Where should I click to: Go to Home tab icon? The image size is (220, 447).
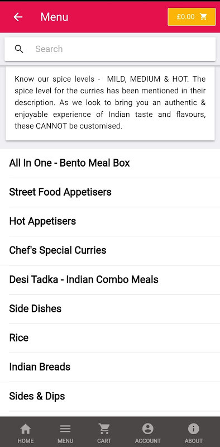click(26, 429)
